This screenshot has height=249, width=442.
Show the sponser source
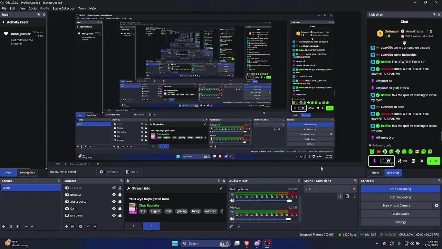pos(114,188)
